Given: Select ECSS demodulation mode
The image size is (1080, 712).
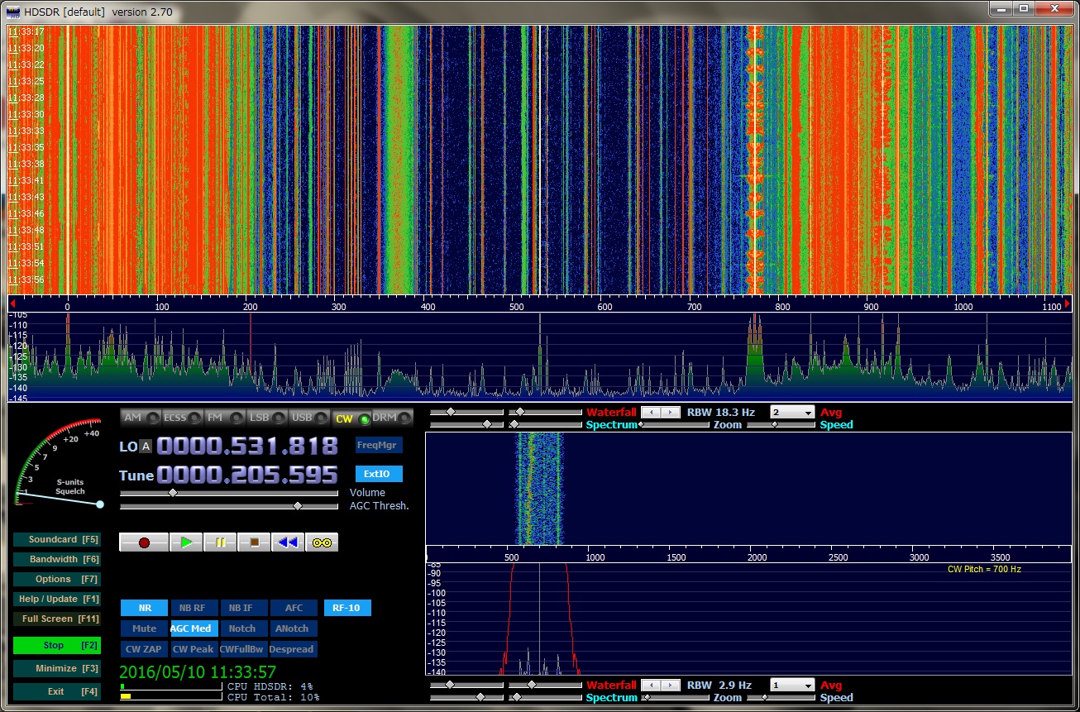Looking at the screenshot, I should [182, 418].
